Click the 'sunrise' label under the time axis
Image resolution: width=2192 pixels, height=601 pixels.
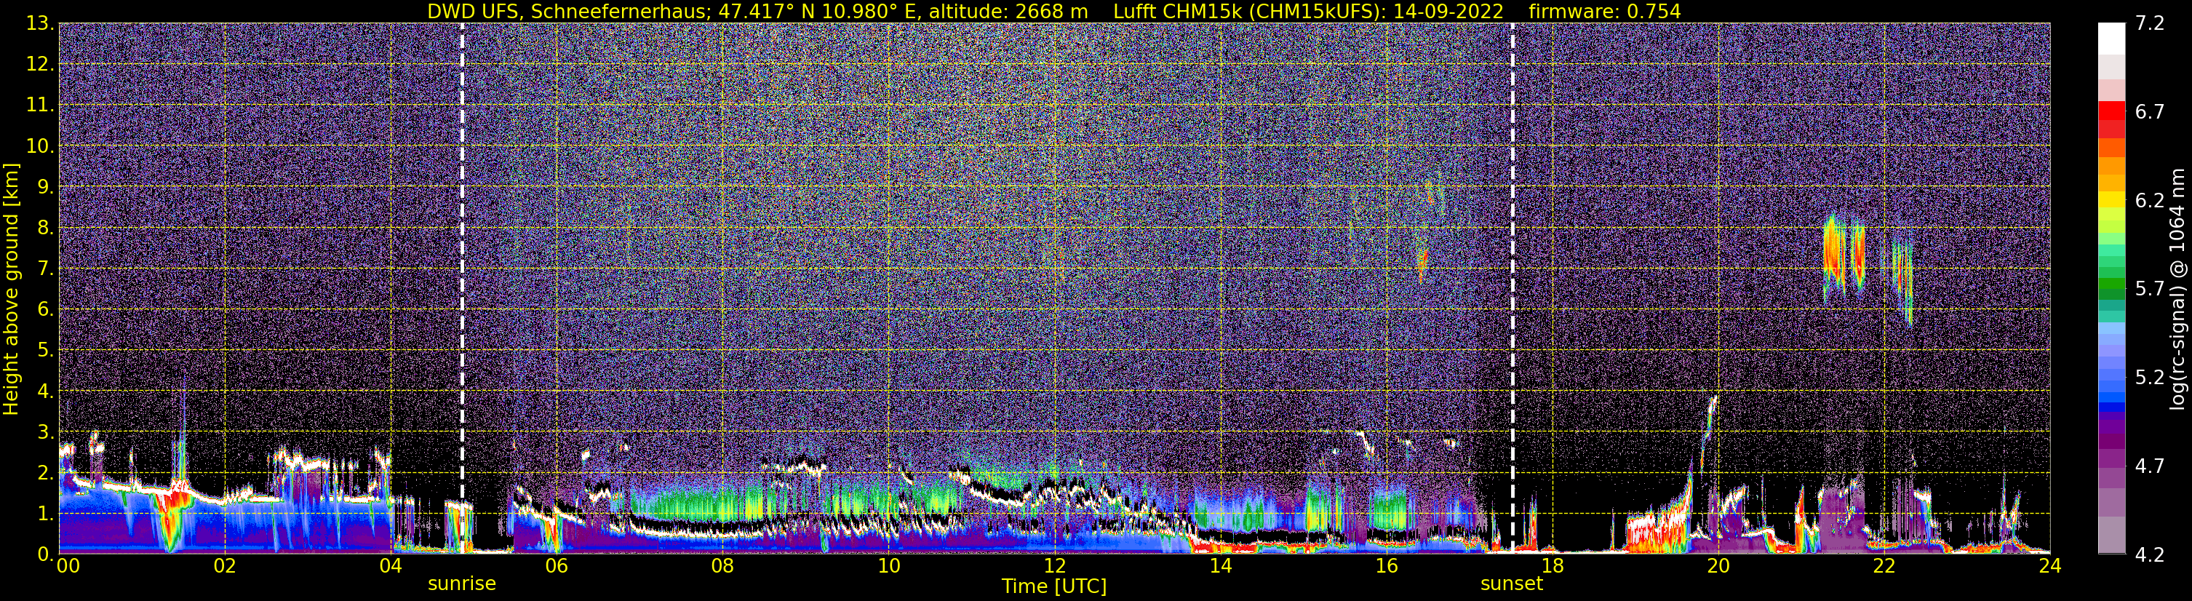coord(462,583)
